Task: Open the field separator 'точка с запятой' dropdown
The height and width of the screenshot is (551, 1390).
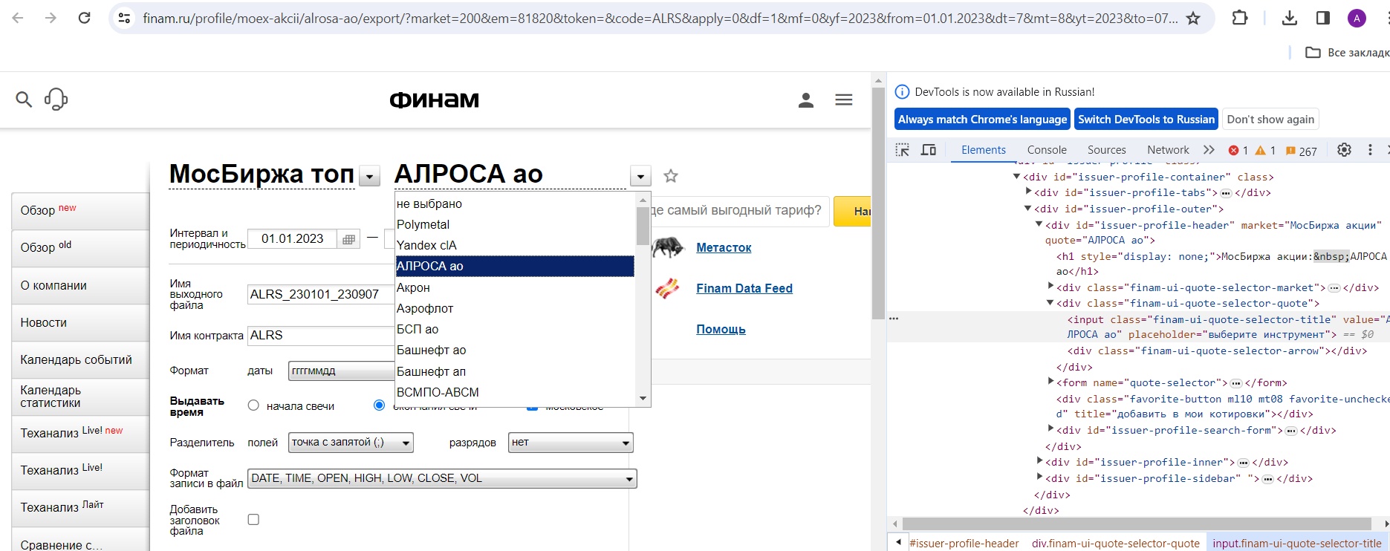Action: coord(351,443)
